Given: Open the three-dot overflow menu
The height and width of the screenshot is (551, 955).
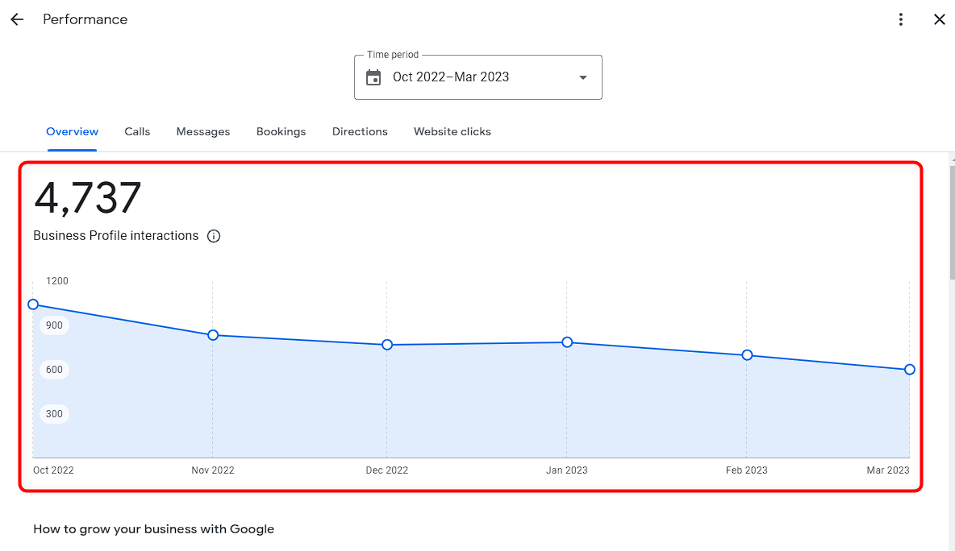Looking at the screenshot, I should tap(901, 19).
